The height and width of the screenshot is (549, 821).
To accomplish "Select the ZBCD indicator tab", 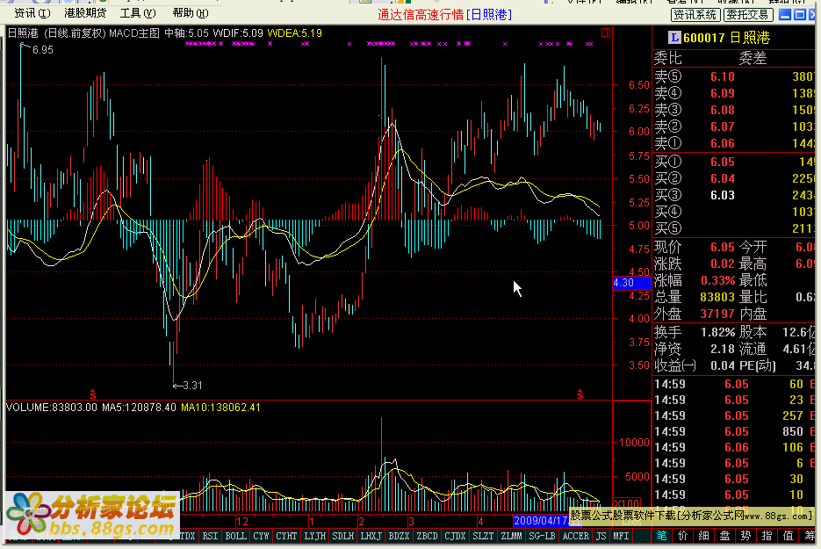I will click(x=427, y=536).
